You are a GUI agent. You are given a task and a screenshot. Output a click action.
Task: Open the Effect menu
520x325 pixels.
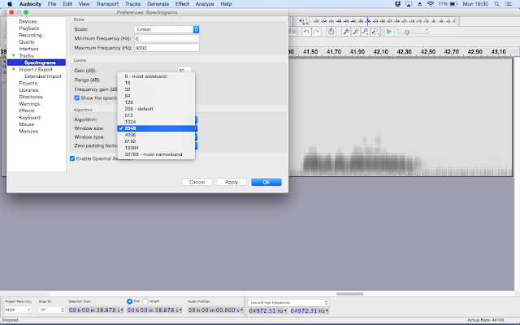(x=182, y=4)
